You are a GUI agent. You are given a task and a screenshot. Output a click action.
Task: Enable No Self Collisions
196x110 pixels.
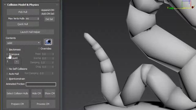(x=7, y=69)
